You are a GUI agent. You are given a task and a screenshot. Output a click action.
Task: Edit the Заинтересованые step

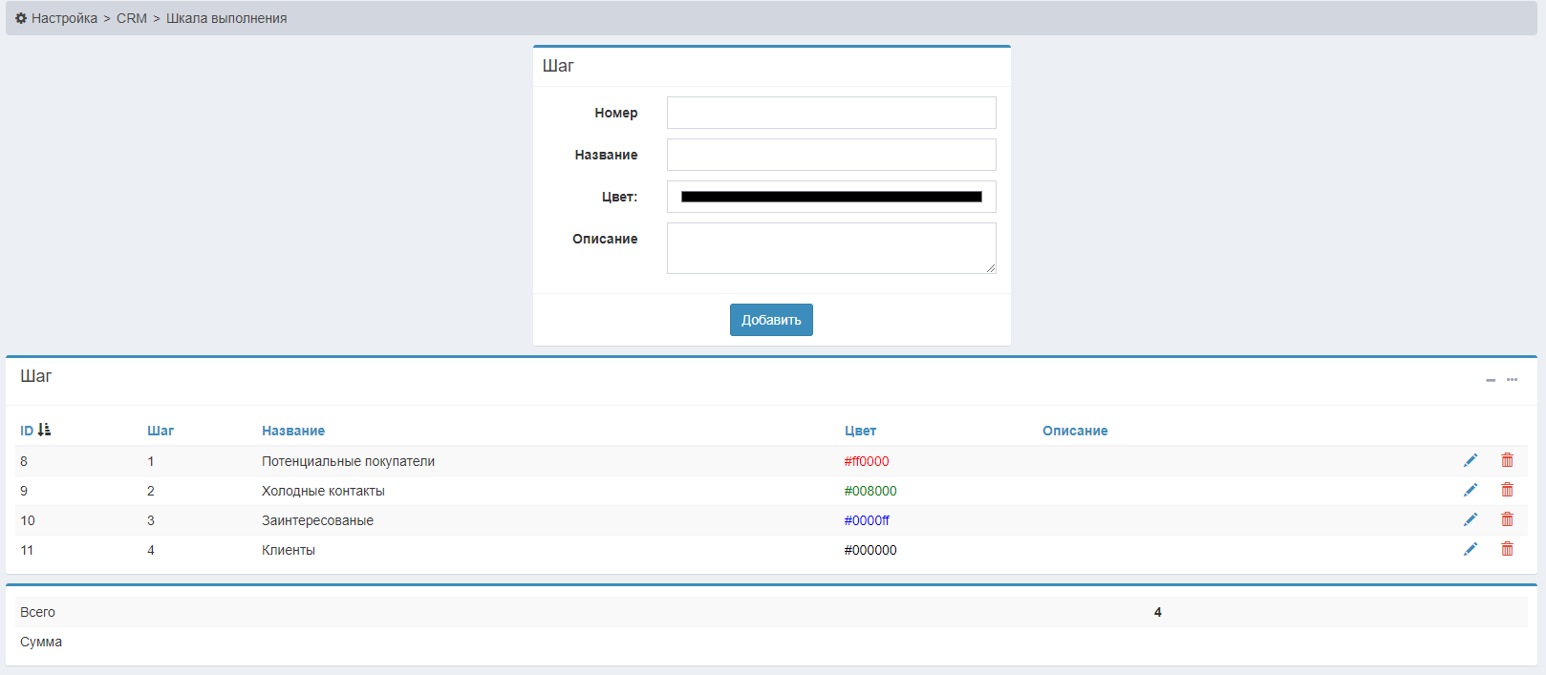point(1470,520)
